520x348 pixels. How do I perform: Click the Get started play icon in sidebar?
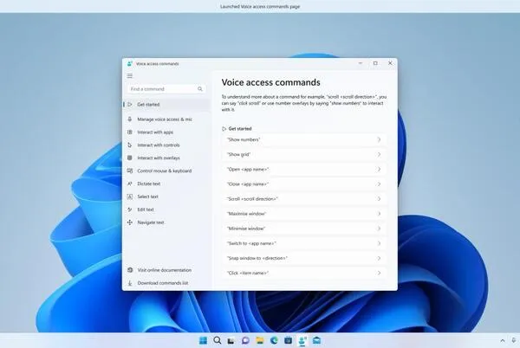point(130,104)
